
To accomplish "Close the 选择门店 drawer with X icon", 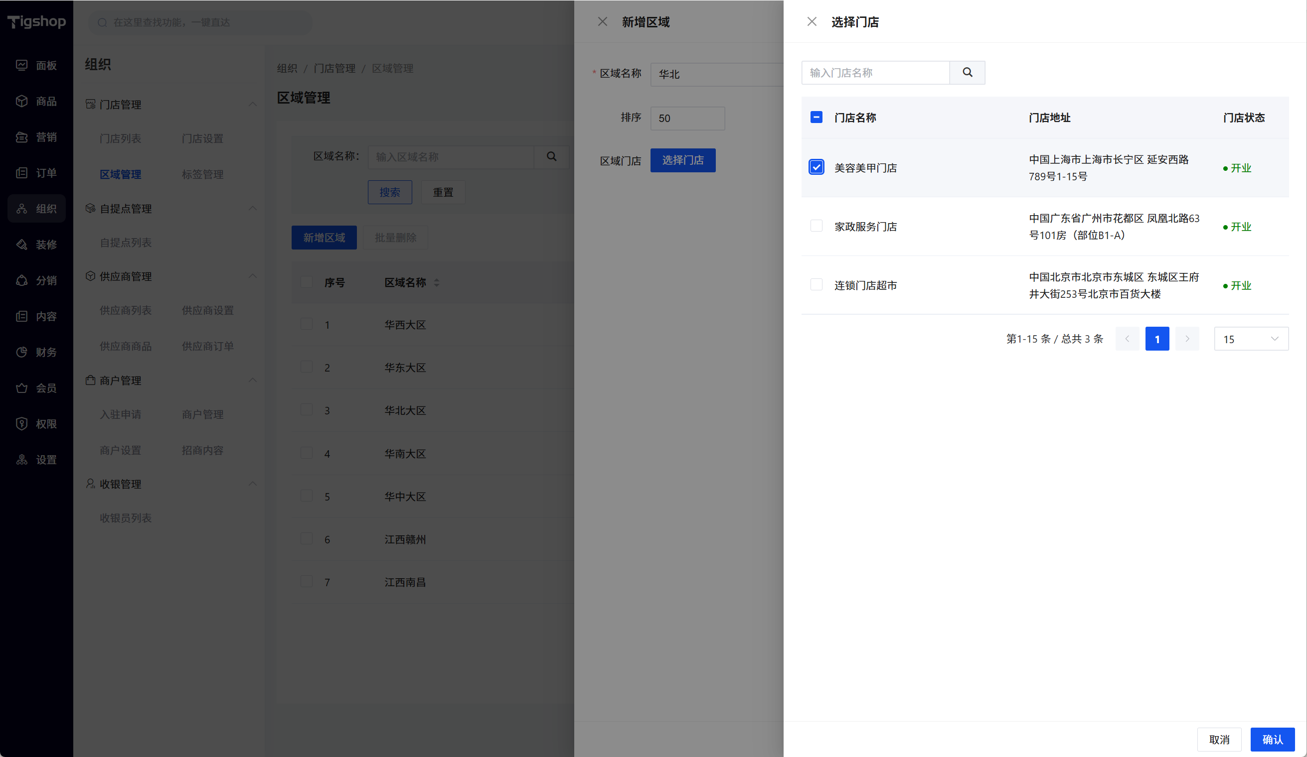I will pyautogui.click(x=812, y=22).
